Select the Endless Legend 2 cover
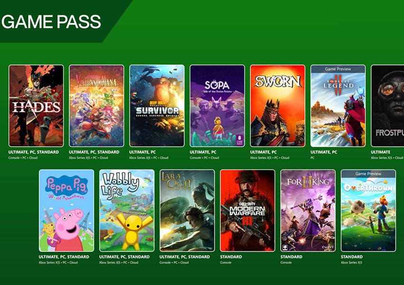Image resolution: width=404 pixels, height=285 pixels. (338, 106)
